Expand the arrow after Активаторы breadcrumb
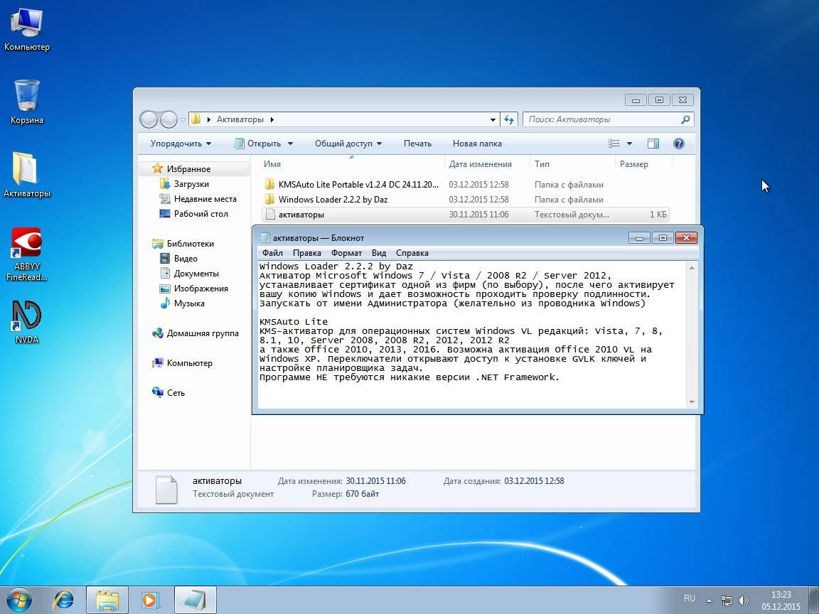This screenshot has height=614, width=819. (x=272, y=119)
